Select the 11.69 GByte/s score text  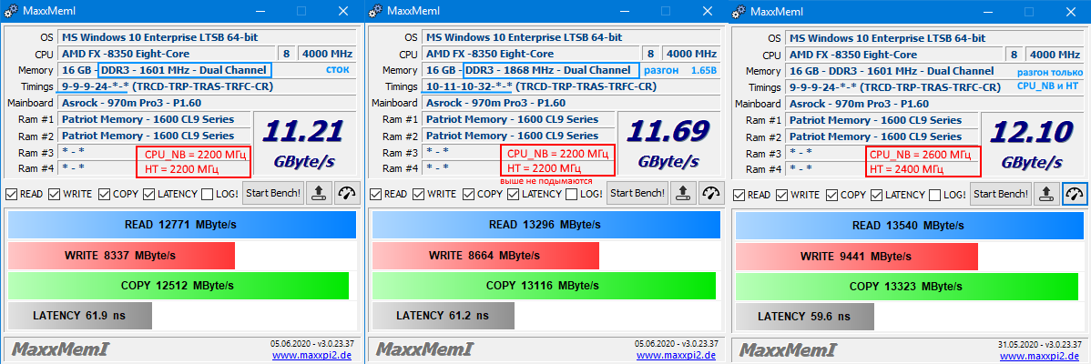(x=668, y=146)
